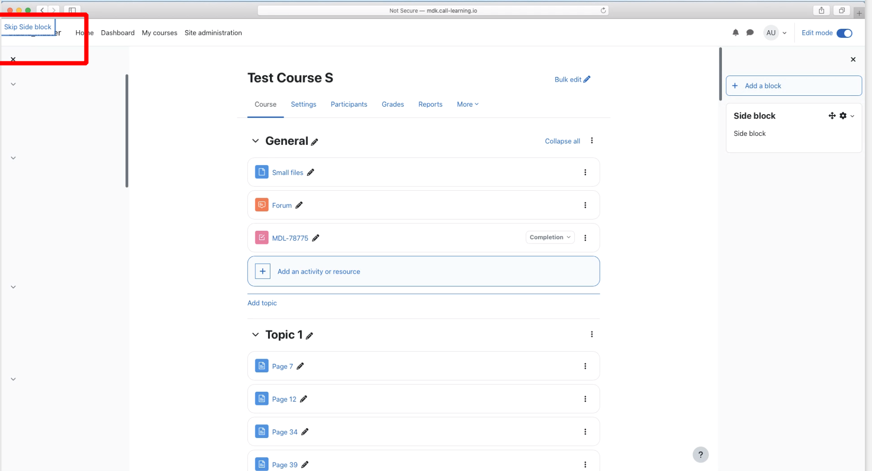This screenshot has width=872, height=471.
Task: Collapse the General section chevron
Action: point(255,141)
